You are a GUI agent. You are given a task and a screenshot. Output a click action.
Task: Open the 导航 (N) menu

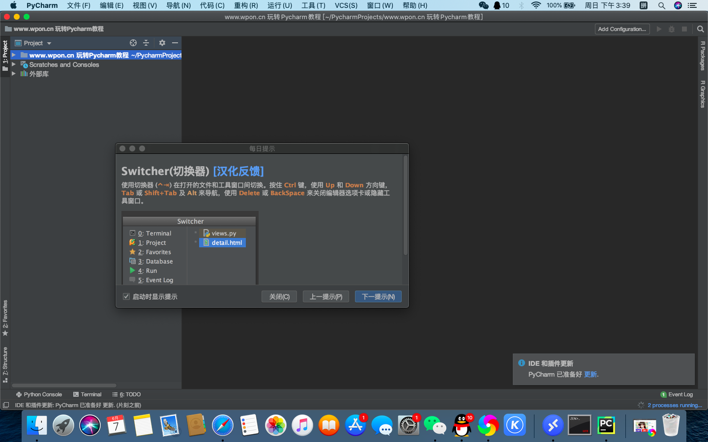pyautogui.click(x=178, y=5)
